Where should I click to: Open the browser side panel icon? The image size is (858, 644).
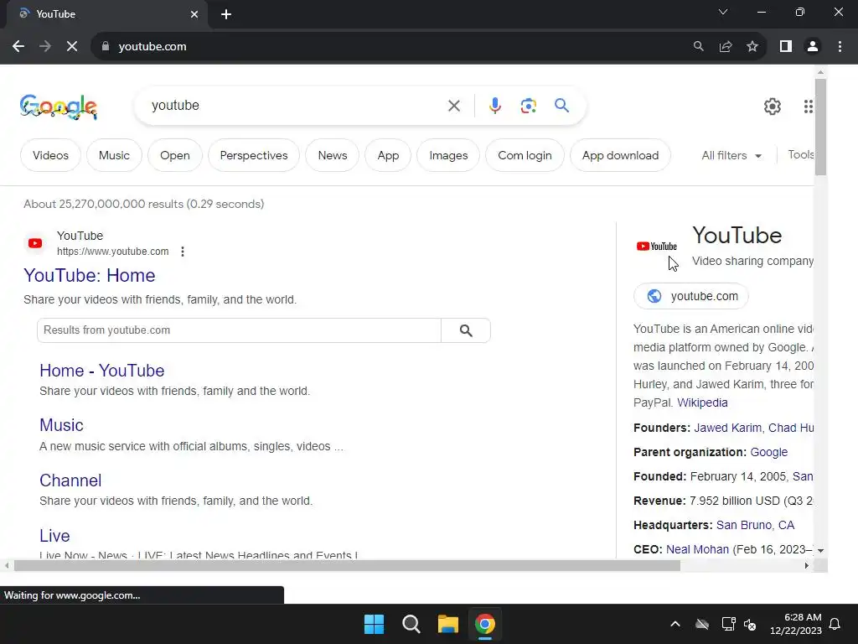[x=786, y=47]
